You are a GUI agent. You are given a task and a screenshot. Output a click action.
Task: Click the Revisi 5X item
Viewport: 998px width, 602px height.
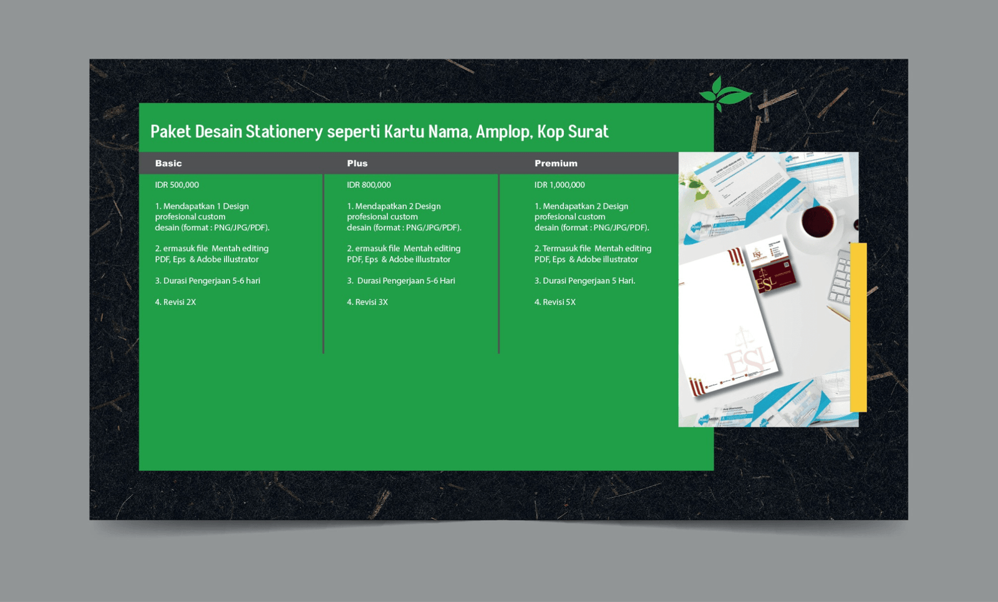coord(555,302)
